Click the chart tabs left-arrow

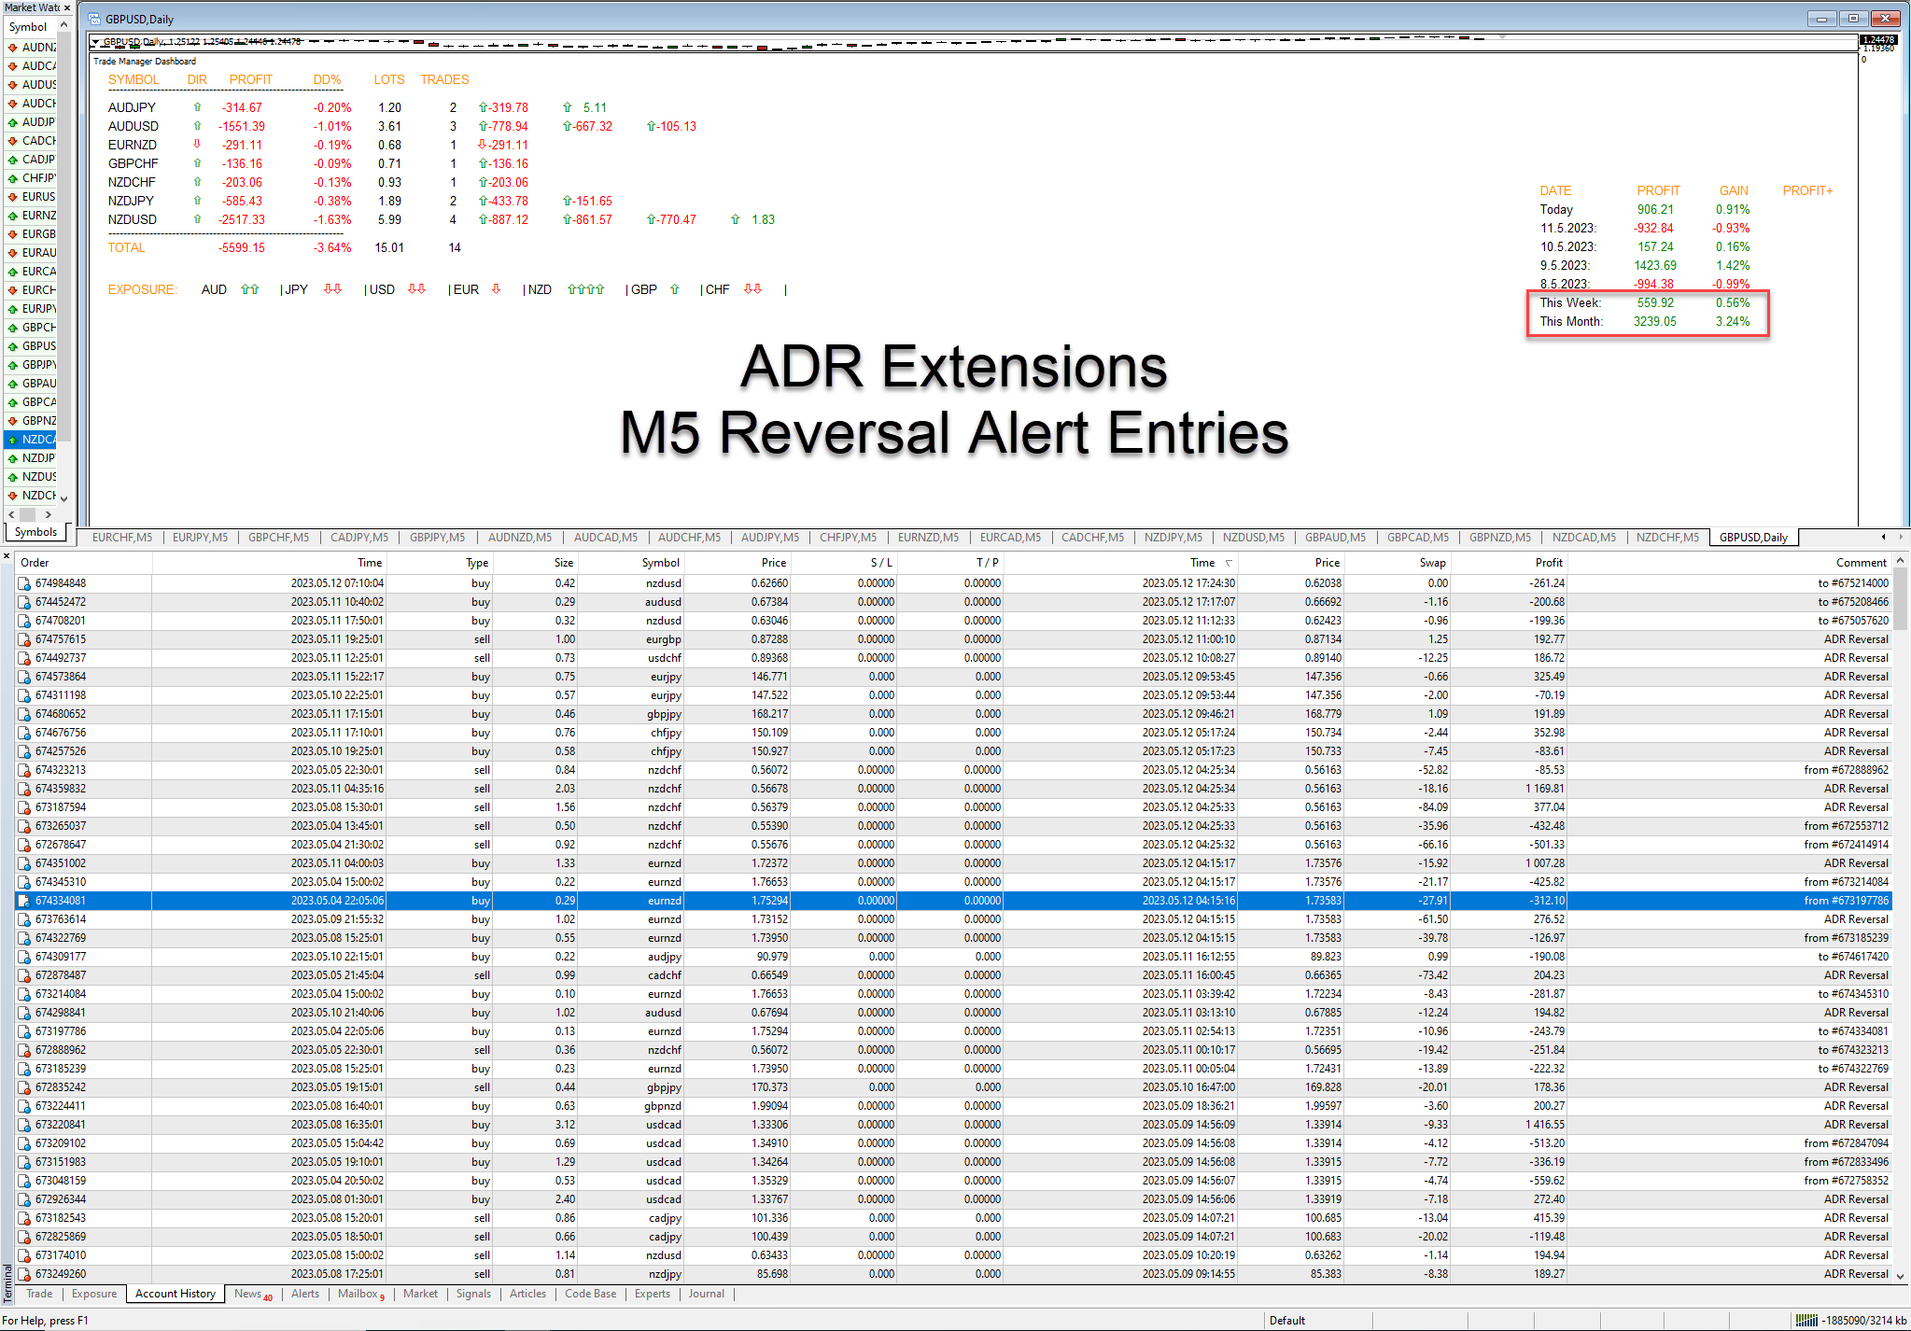(1883, 537)
